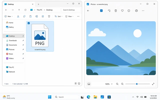Image resolution: width=160 pixels, height=100 pixels.
Task: Select the screenshot.png file thumbnail
Action: 40,36
